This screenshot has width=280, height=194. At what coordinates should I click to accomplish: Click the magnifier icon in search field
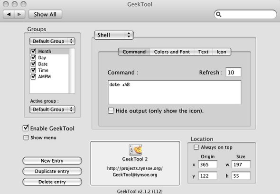(x=219, y=14)
